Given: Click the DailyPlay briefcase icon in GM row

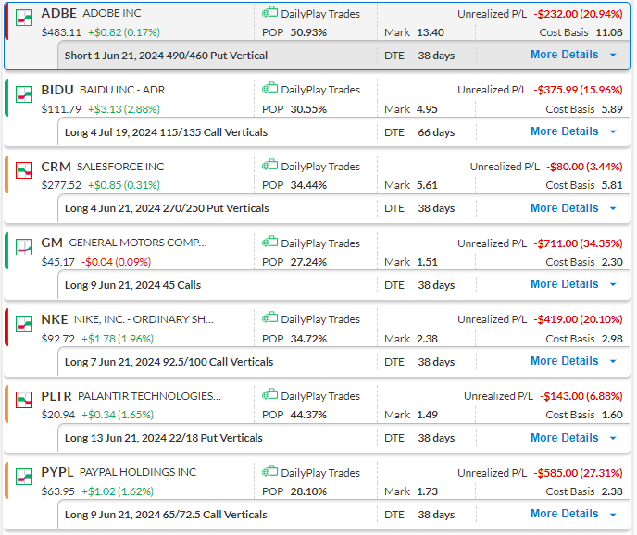Looking at the screenshot, I should 269,243.
